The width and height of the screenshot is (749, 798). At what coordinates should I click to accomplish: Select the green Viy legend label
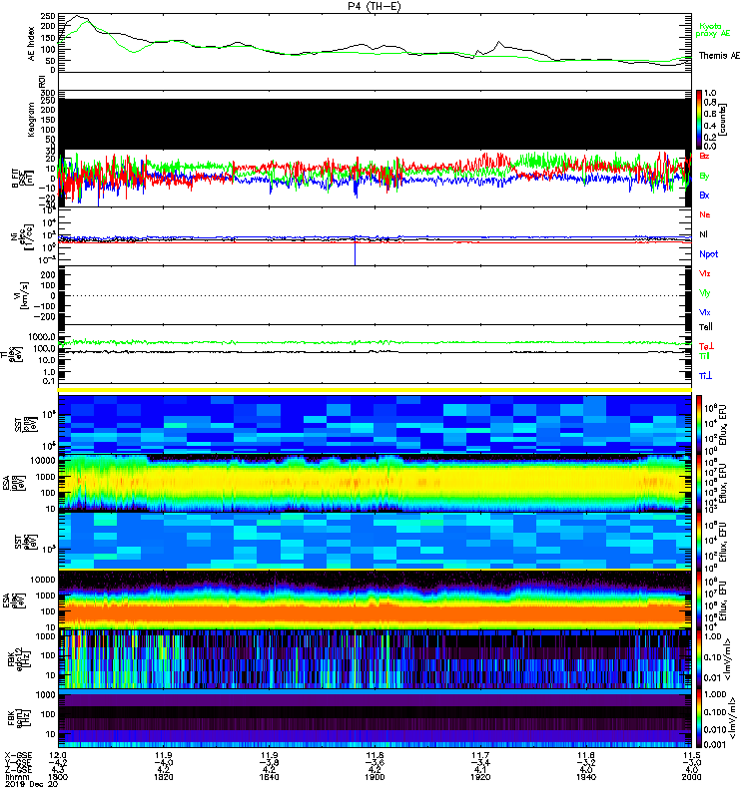pos(704,293)
